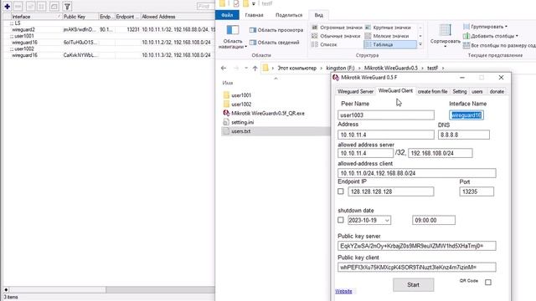Click Mikrotik WireGuard window title icon
Image resolution: width=536 pixels, height=301 pixels.
pyautogui.click(x=336, y=78)
